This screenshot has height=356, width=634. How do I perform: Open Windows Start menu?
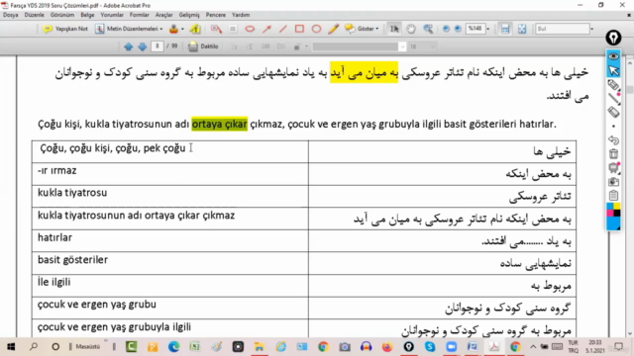pos(11,347)
